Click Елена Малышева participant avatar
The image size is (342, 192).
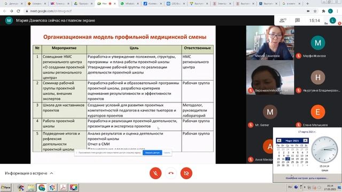tap(318, 111)
